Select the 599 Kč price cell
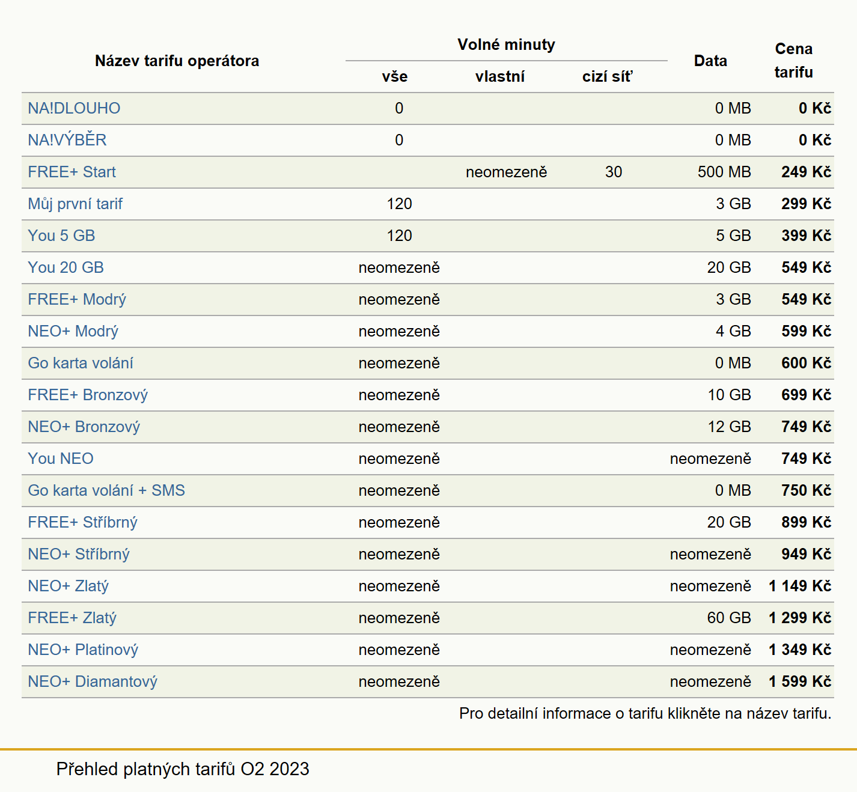Viewport: 857px width, 792px height. point(806,331)
